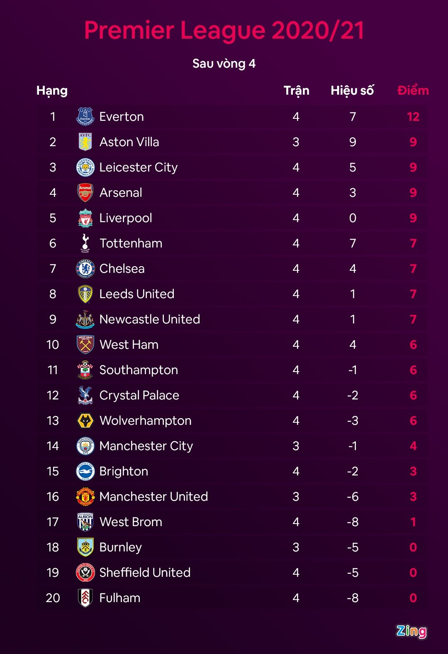Screen dimensions: 448x654
Task: Click the Everton club crest
Action: click(85, 117)
